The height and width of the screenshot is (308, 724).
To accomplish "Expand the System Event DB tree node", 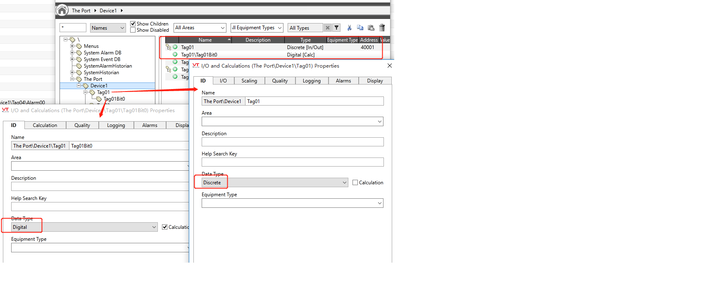I will click(72, 59).
